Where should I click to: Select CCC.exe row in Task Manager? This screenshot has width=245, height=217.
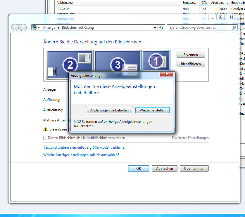(150, 9)
